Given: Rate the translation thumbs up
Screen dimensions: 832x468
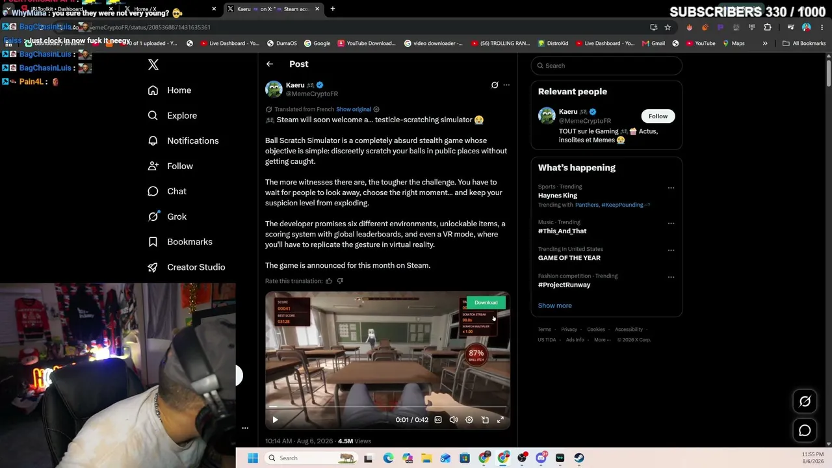Looking at the screenshot, I should click(x=329, y=281).
